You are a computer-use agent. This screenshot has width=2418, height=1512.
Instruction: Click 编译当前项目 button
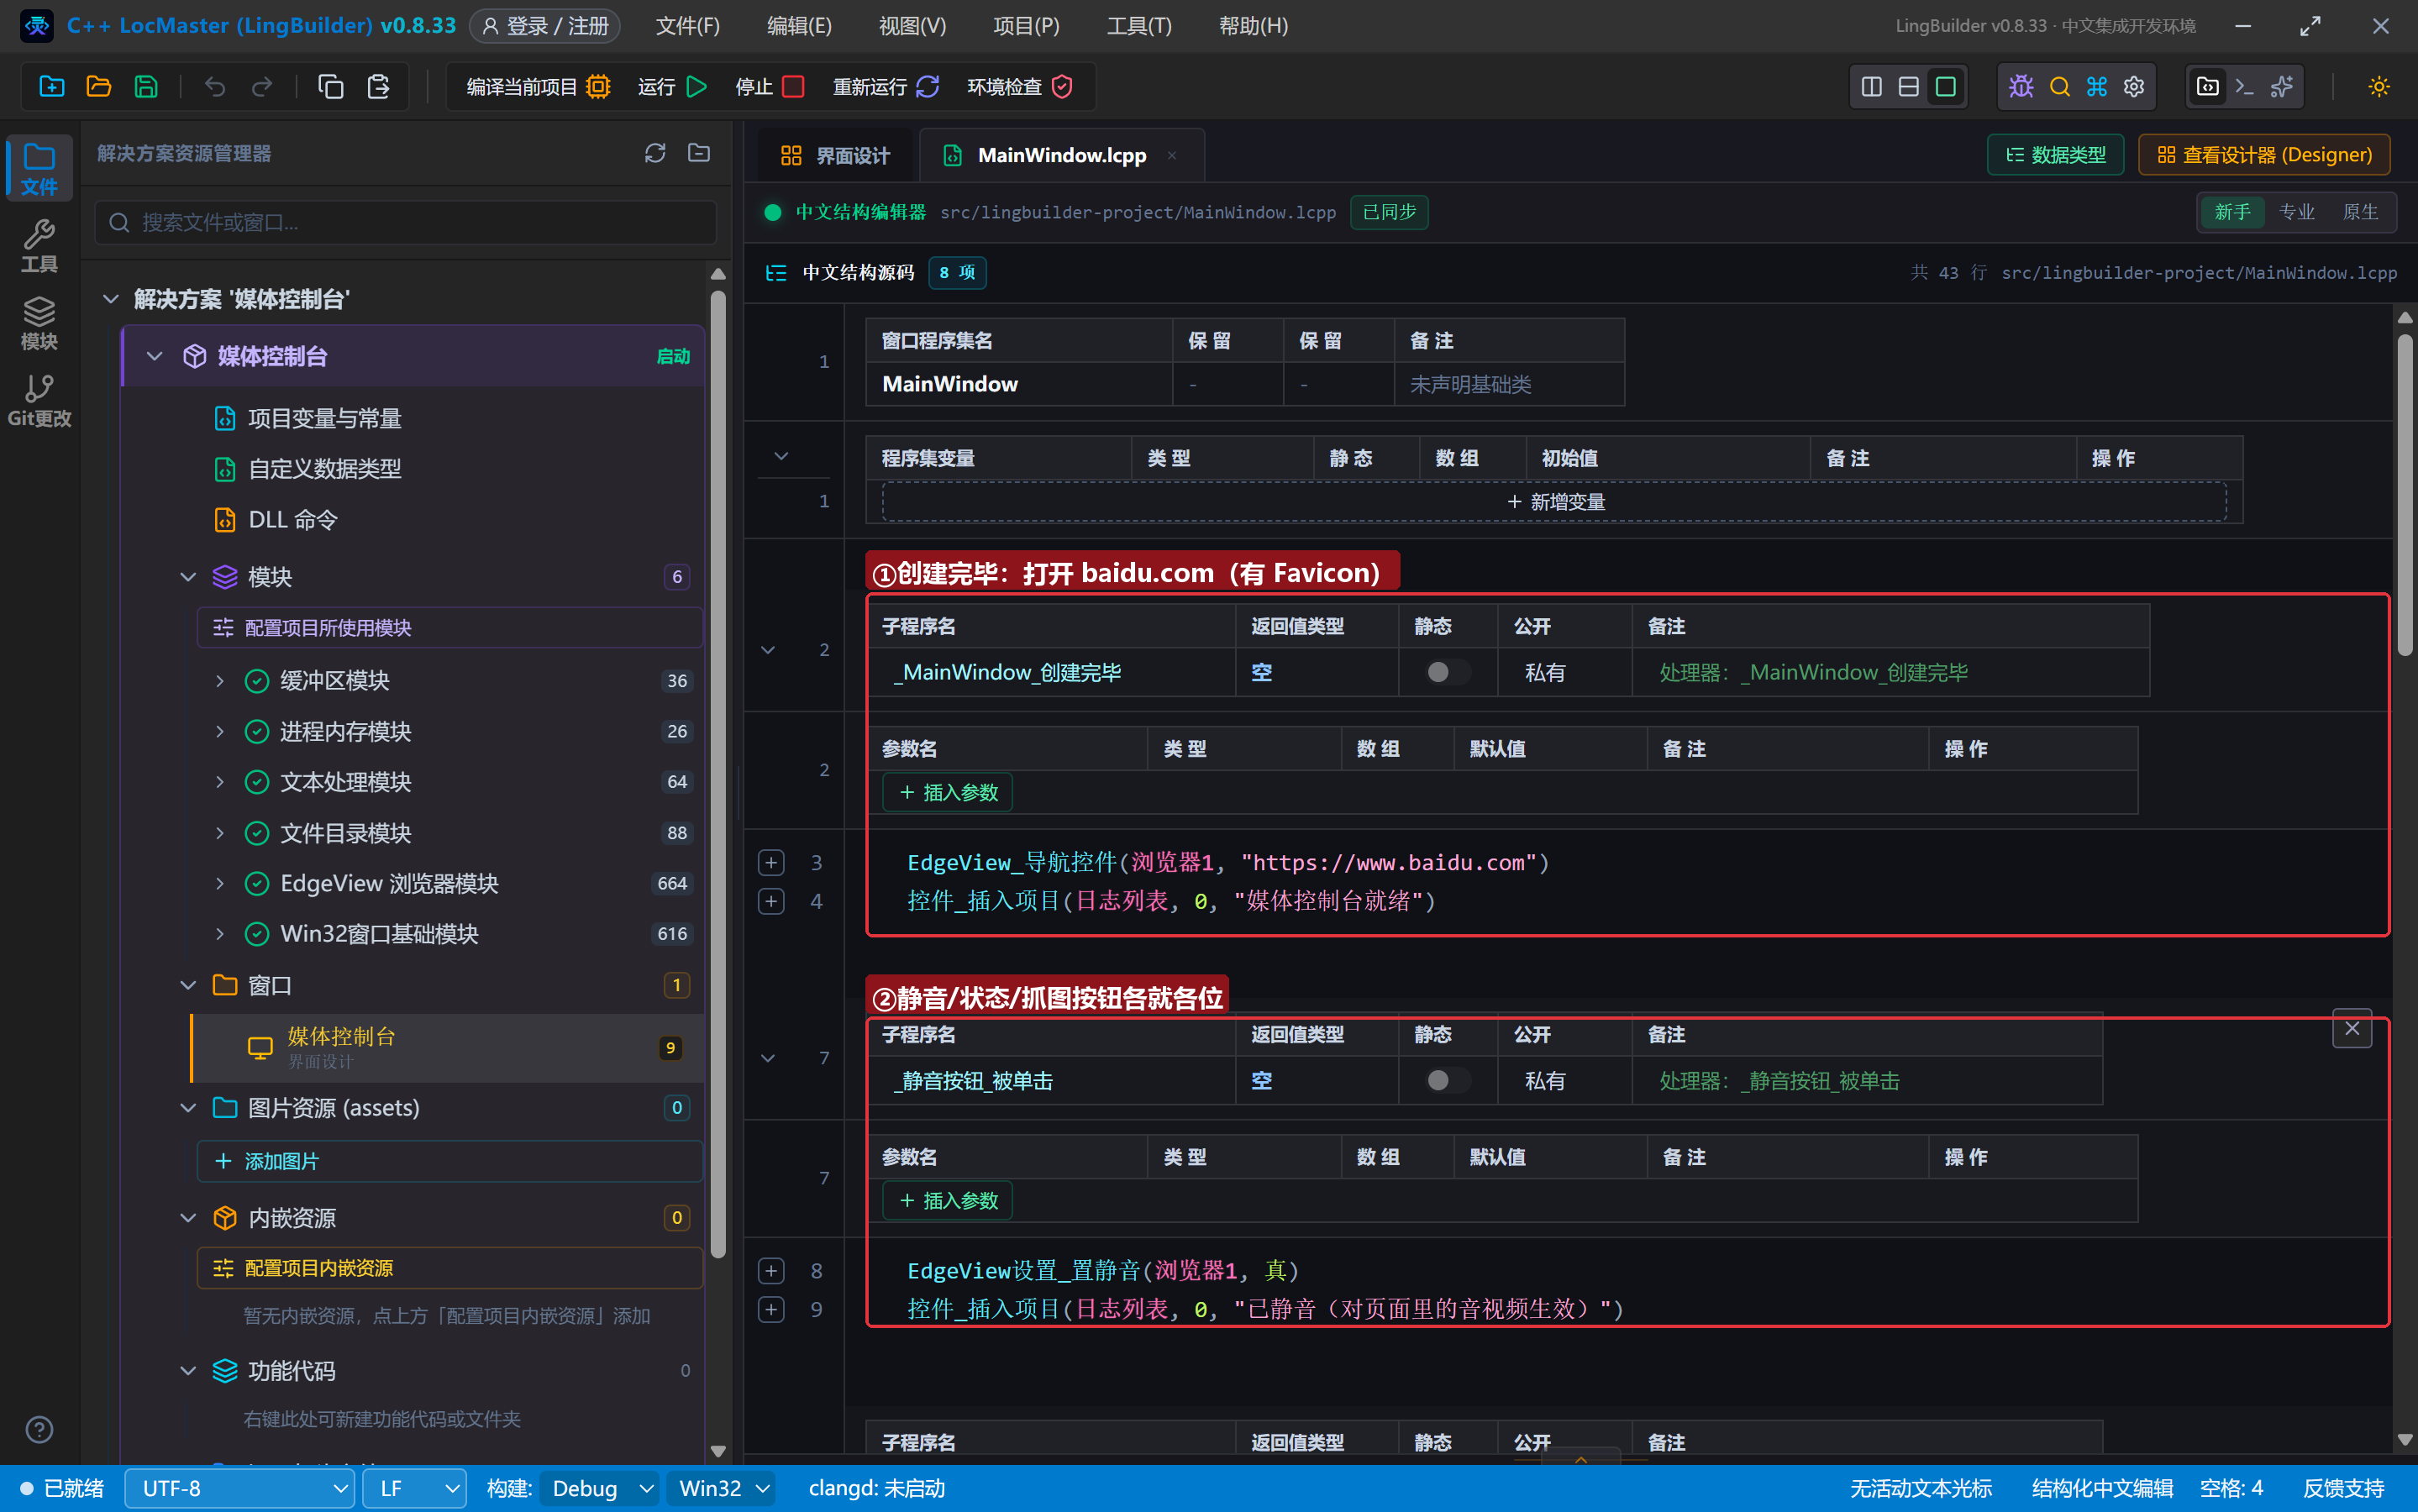(x=538, y=87)
